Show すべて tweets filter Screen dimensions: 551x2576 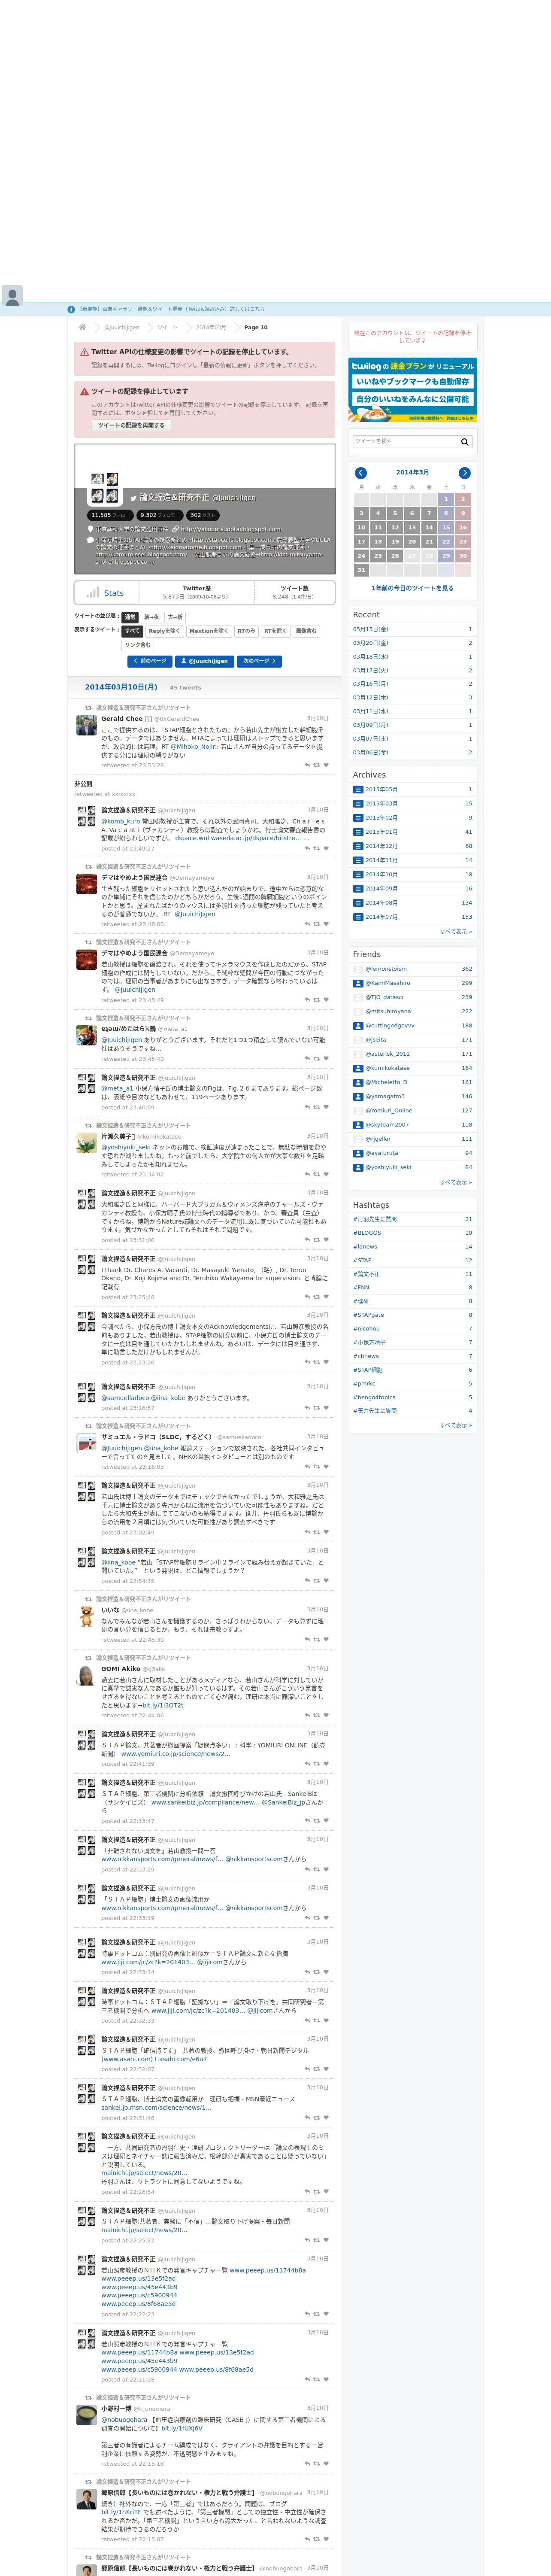(x=132, y=631)
